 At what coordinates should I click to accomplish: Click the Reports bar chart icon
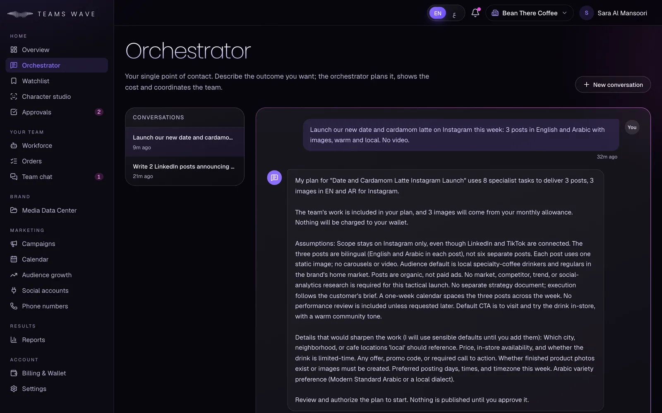(x=14, y=339)
